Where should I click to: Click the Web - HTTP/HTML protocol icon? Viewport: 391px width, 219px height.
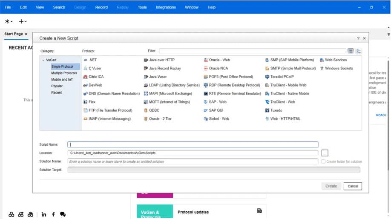pyautogui.click(x=267, y=119)
